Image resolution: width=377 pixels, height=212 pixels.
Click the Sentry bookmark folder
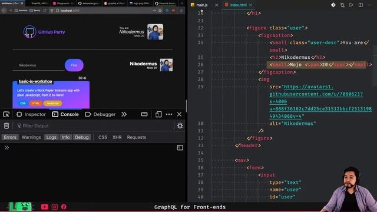(x=35, y=11)
